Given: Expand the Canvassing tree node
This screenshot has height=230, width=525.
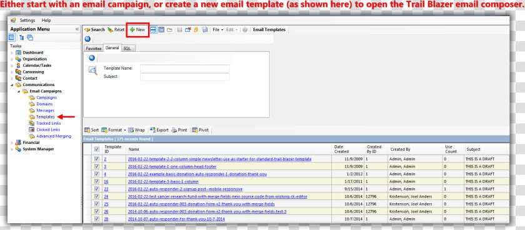Looking at the screenshot, I should [12, 72].
